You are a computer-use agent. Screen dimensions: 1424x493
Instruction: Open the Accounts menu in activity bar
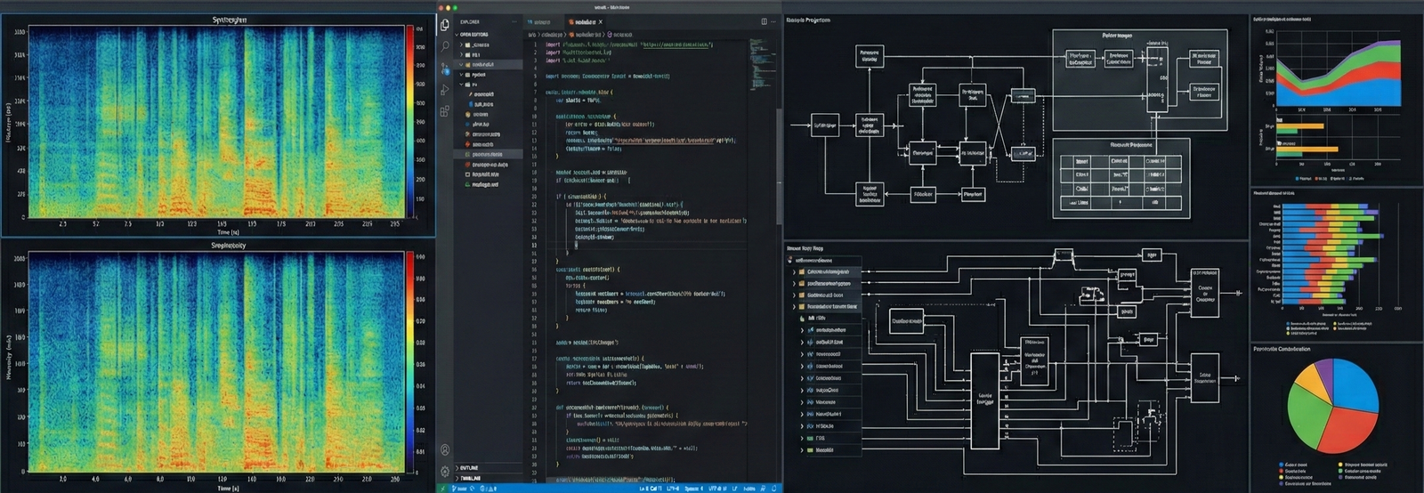point(445,450)
